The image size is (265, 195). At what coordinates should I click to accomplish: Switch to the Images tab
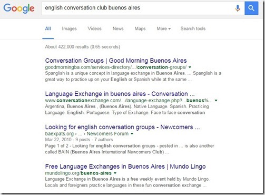tap(69, 28)
